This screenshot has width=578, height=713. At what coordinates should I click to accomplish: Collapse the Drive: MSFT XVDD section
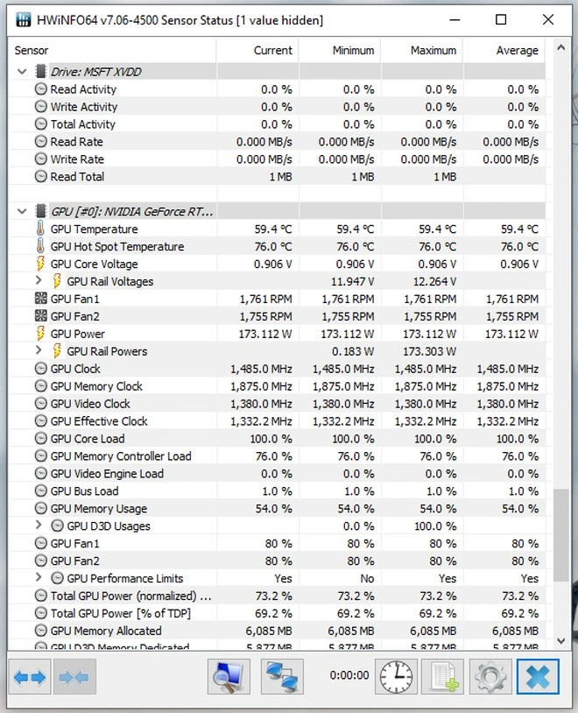pyautogui.click(x=23, y=72)
